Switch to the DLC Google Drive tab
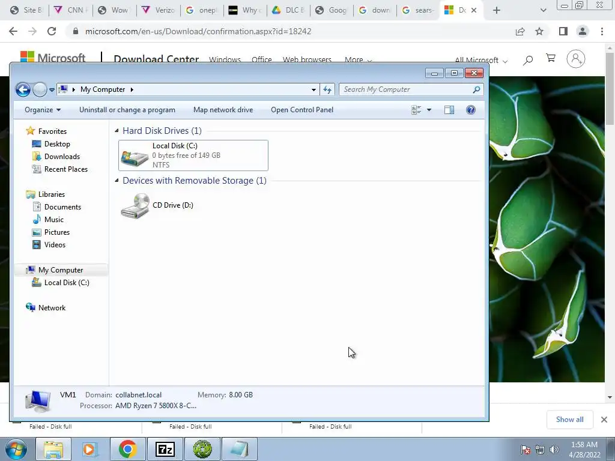 tap(288, 10)
